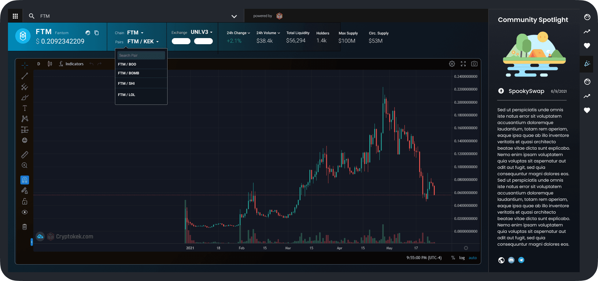
Task: Open the chart icon beside Fantom
Action: (x=88, y=33)
